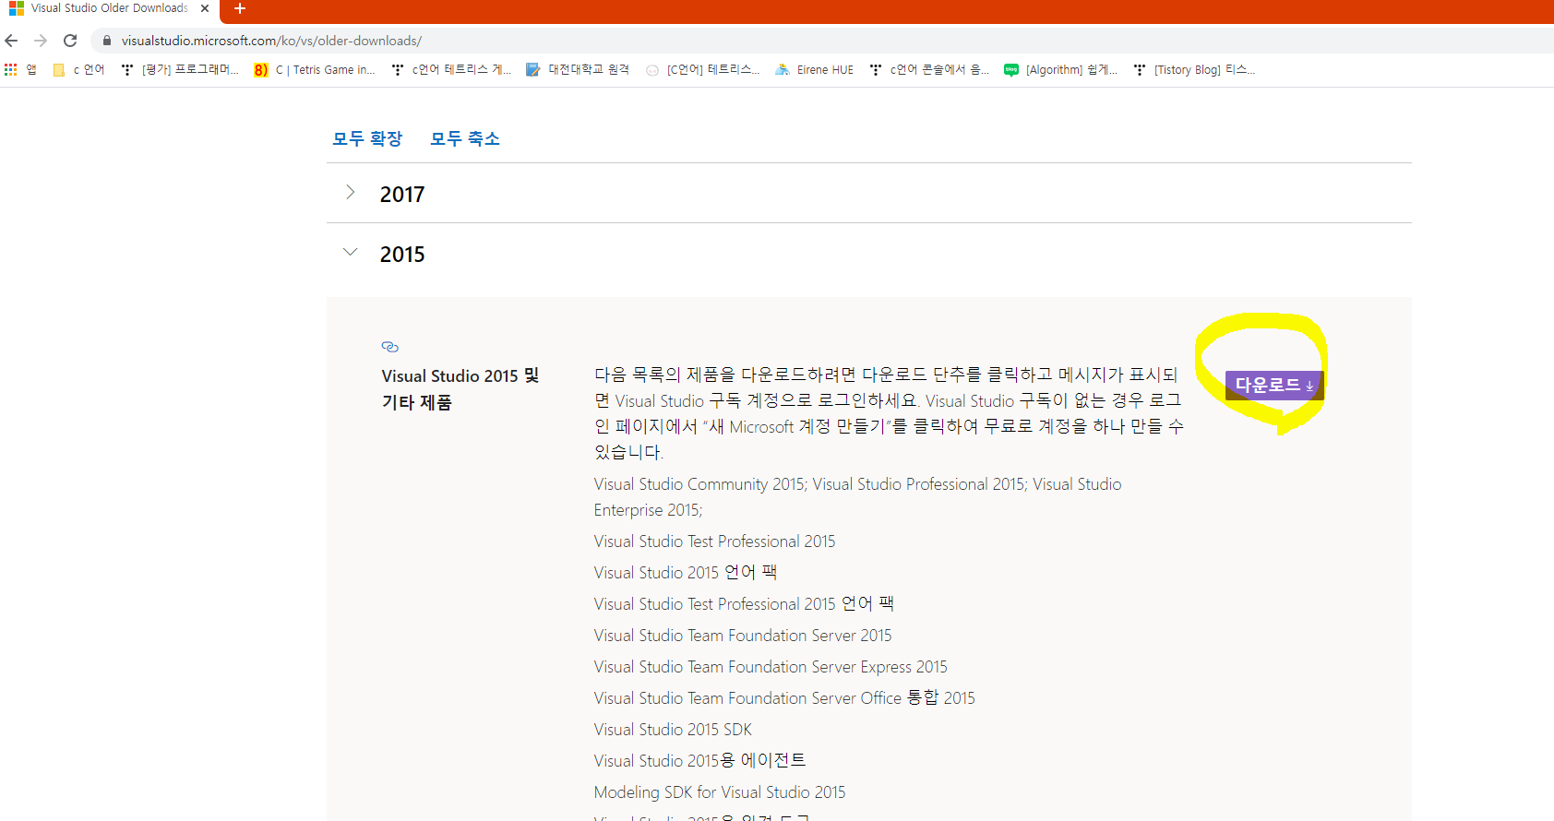Image resolution: width=1554 pixels, height=821 pixels.
Task: Click '모두 확장' to expand all sections
Action: click(x=367, y=138)
